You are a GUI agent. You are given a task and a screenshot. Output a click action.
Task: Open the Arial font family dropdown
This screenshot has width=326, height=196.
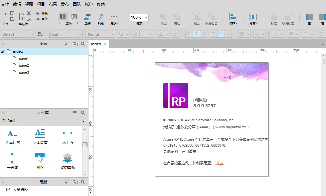pos(66,34)
